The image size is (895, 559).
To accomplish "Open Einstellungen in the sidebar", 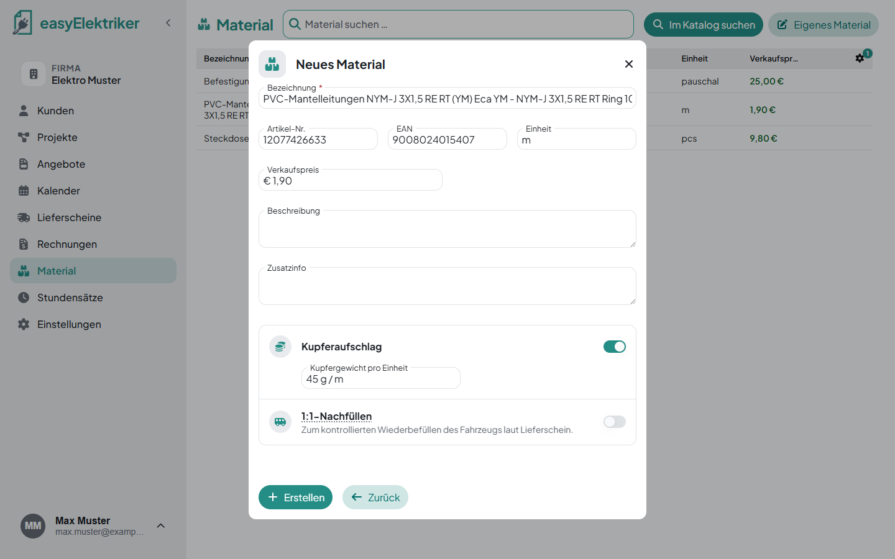I will (x=93, y=324).
